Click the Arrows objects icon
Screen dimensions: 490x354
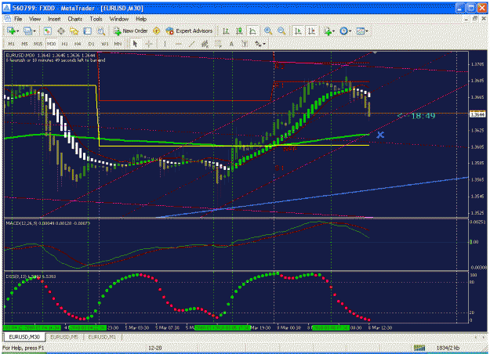click(257, 44)
